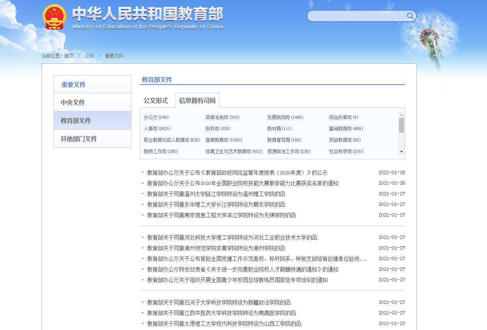Select 教育部文件 in the sidebar menu
This screenshot has height=330, width=487.
tap(92, 121)
